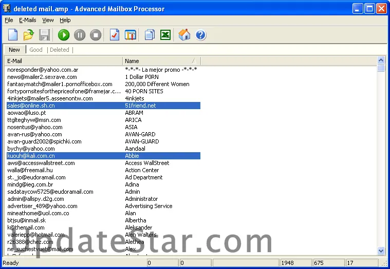Click the scrollbar up arrow
390x269 pixels.
[x=381, y=60]
